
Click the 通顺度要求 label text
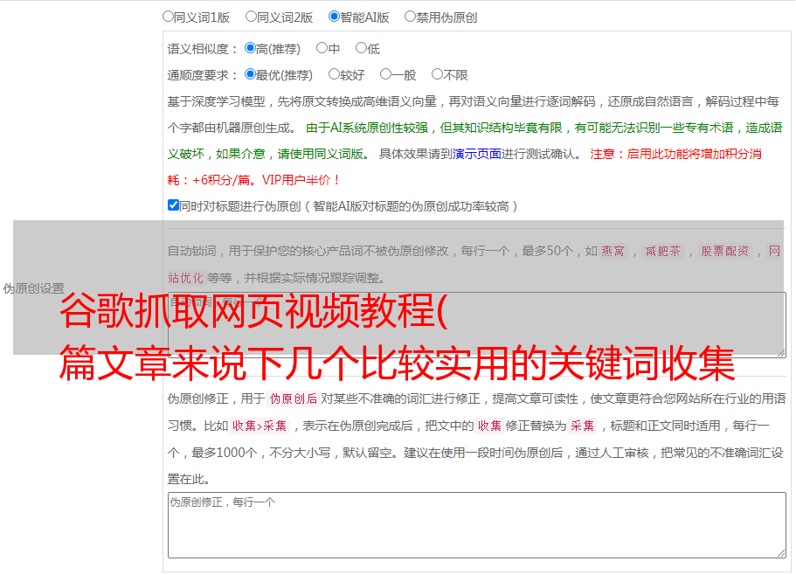203,75
